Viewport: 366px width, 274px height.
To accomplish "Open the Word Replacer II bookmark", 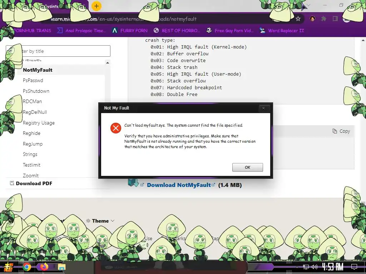I will pyautogui.click(x=282, y=31).
